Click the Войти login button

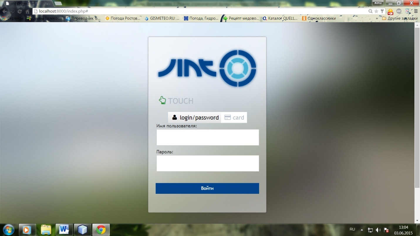(207, 188)
